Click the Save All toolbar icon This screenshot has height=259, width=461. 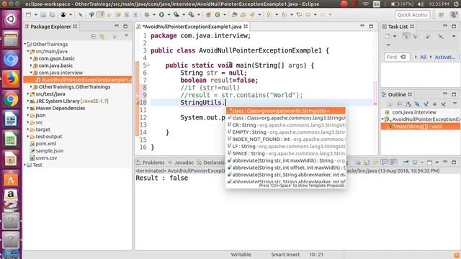point(52,14)
